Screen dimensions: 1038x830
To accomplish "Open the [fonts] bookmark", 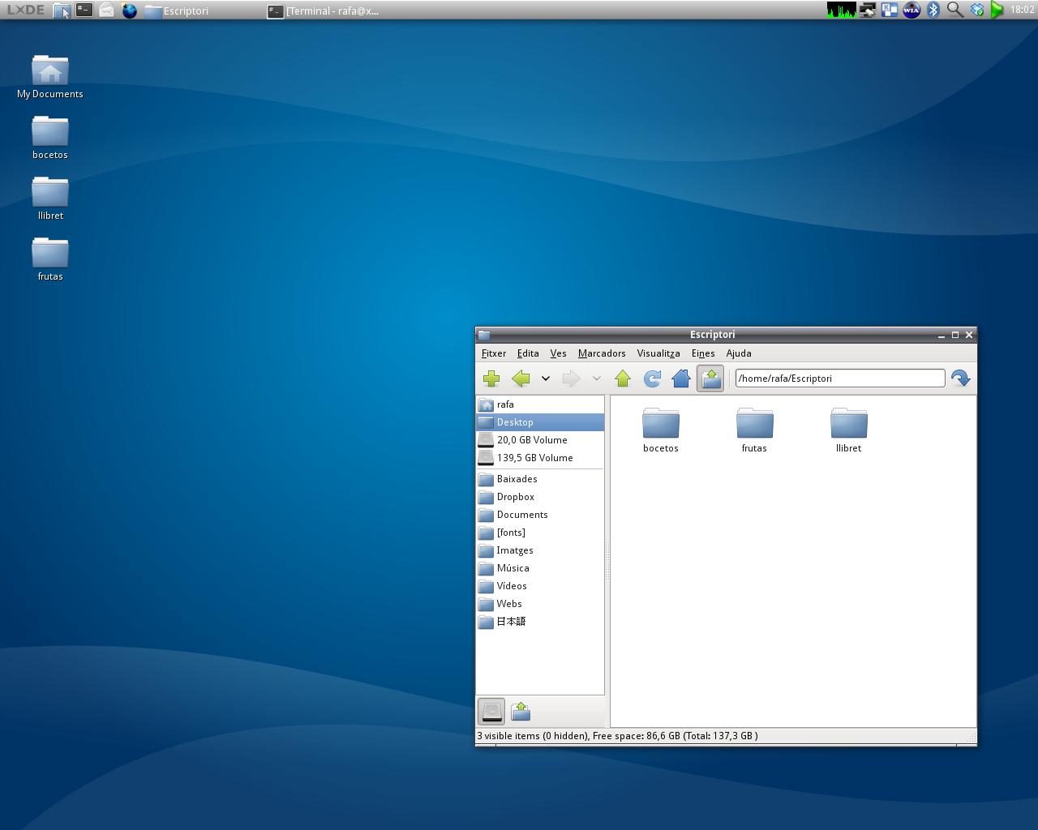I will pos(540,533).
